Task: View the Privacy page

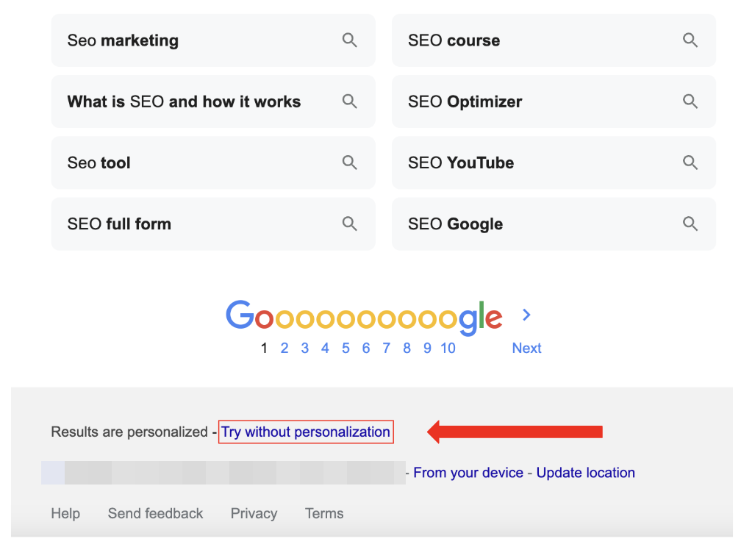Action: pos(254,513)
